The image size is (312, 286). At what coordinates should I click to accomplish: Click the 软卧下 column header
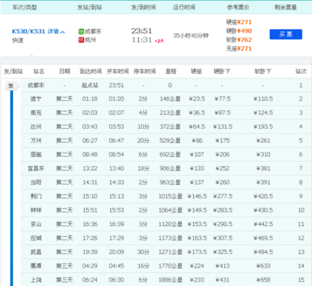(x=263, y=71)
